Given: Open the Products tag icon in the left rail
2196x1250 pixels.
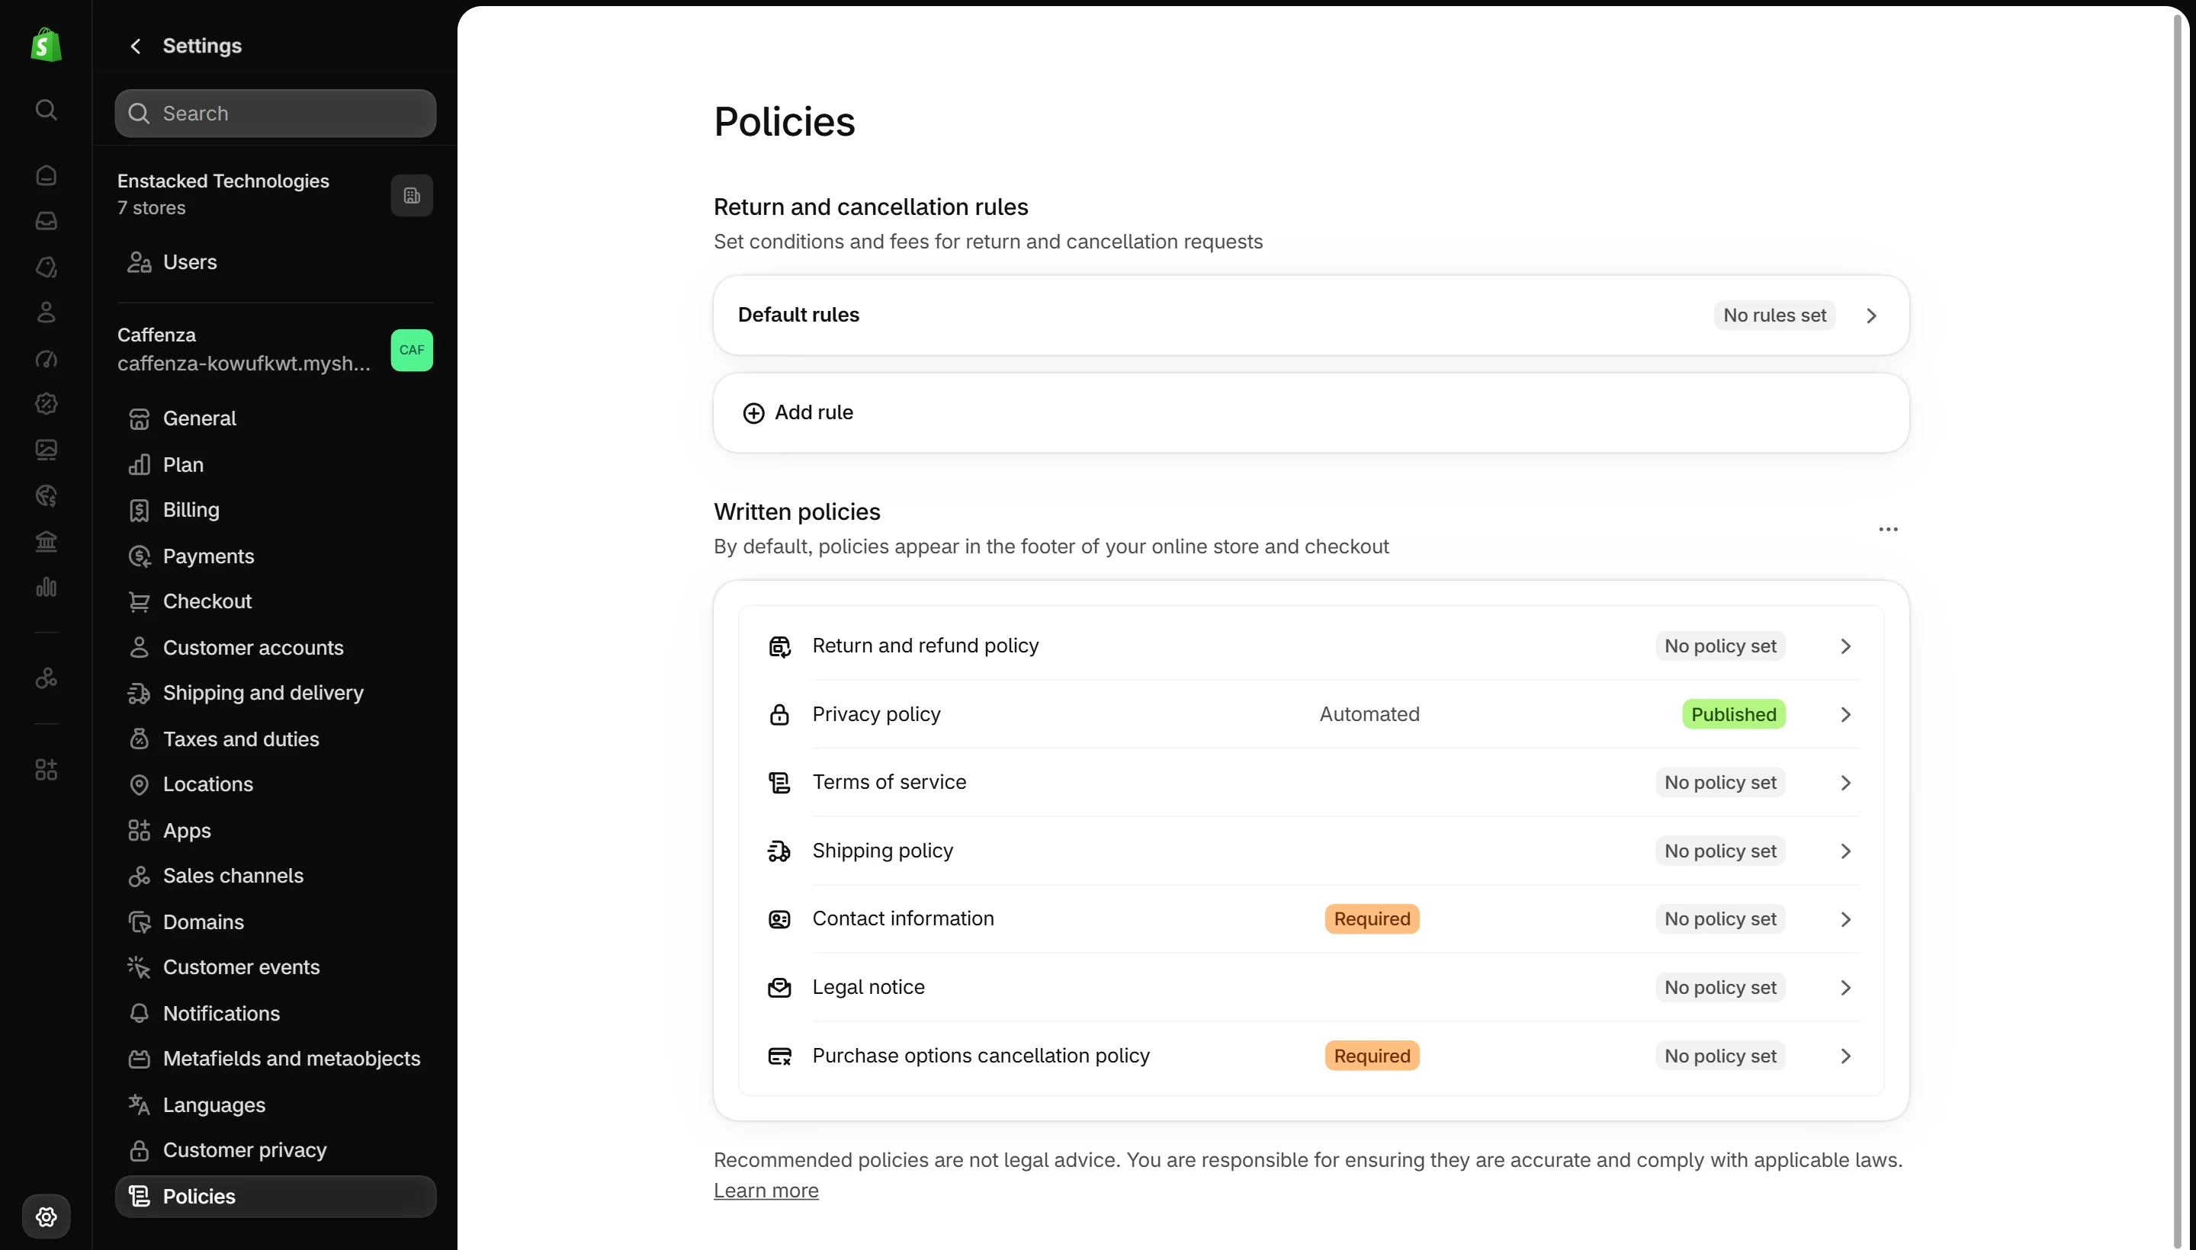Looking at the screenshot, I should tap(47, 267).
